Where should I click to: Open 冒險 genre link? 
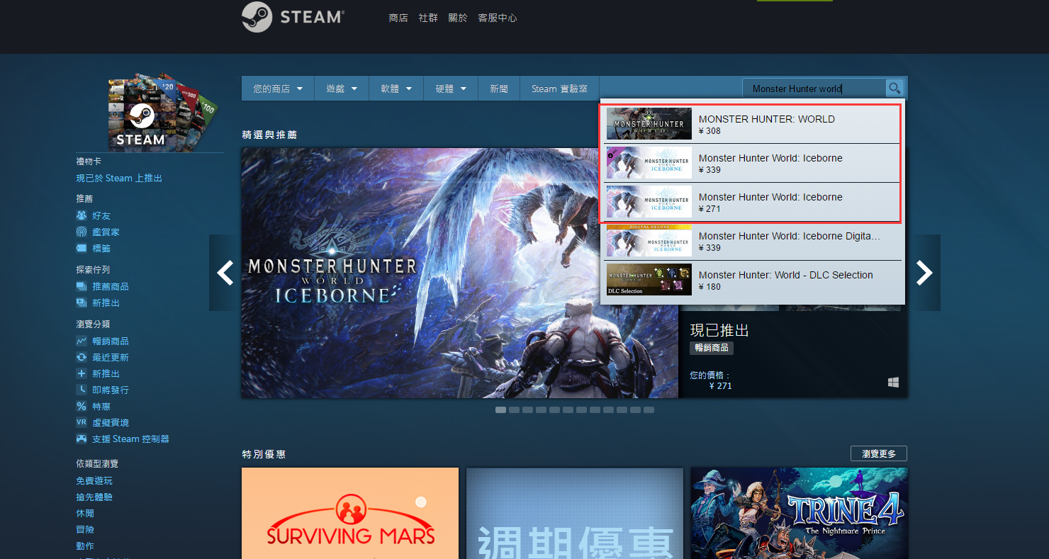[85, 529]
